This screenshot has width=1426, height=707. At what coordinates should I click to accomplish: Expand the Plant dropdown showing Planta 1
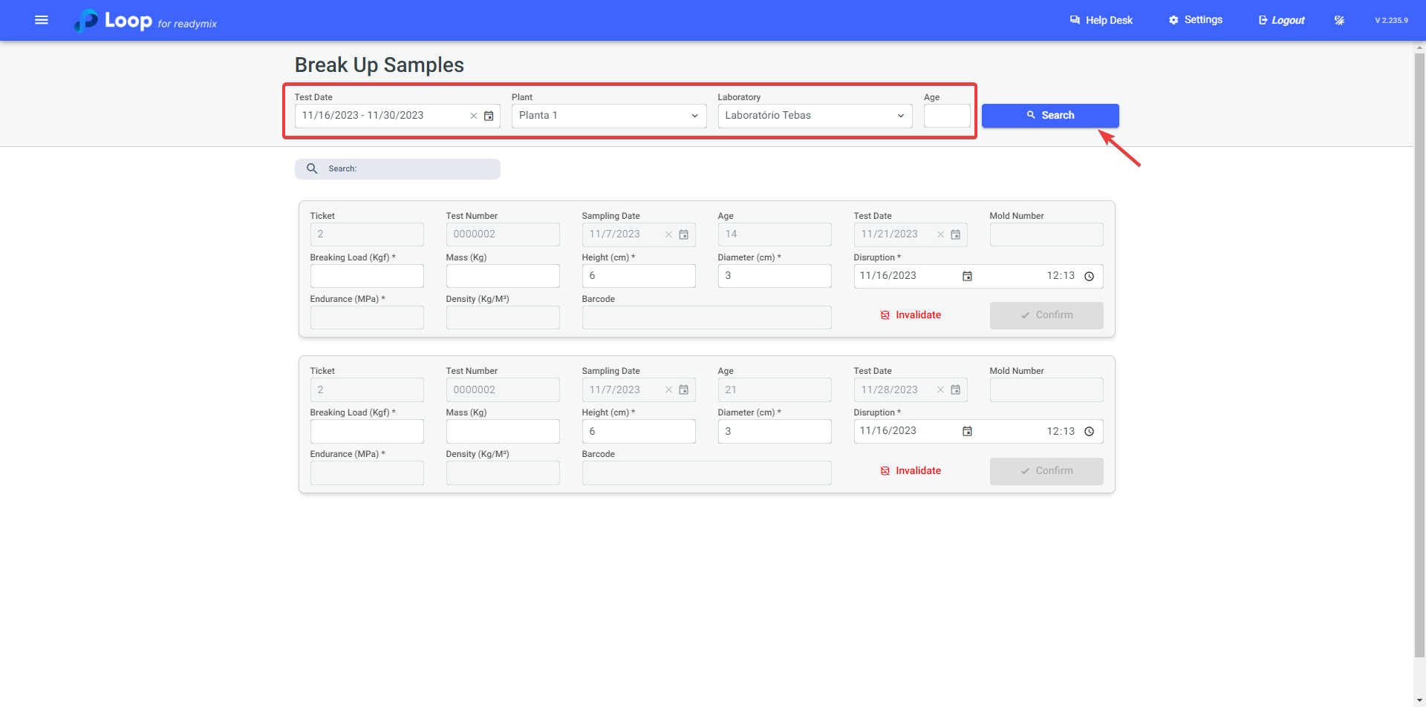[608, 116]
